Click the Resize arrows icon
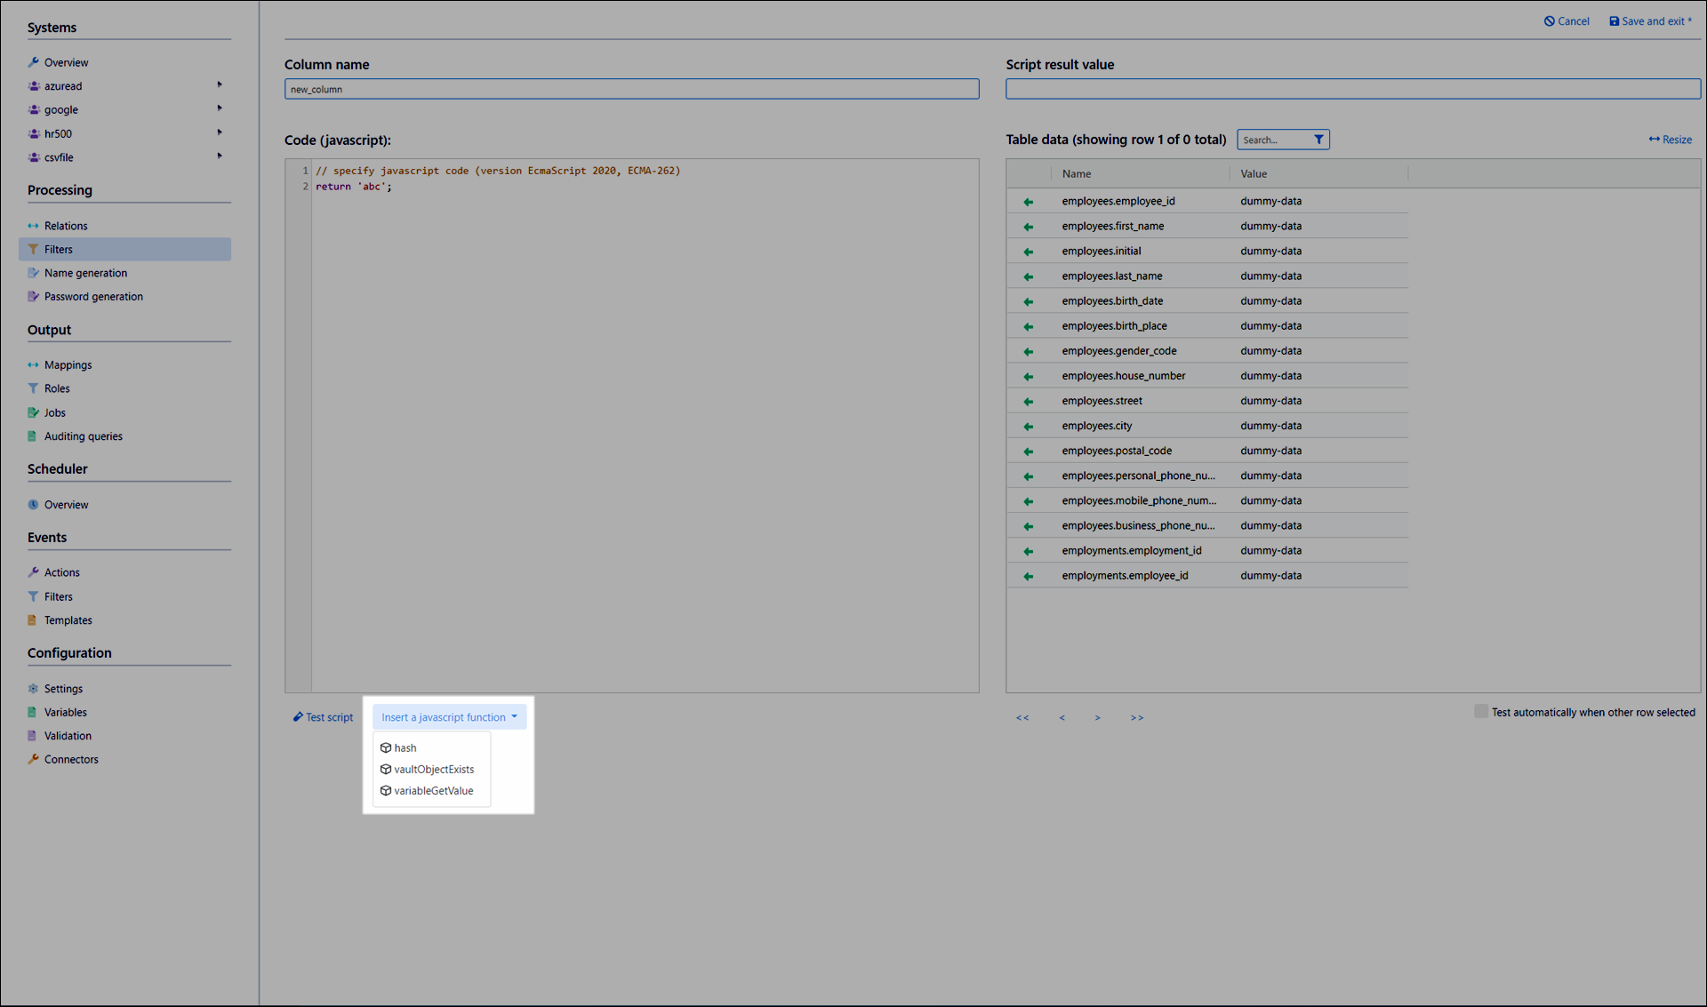Image resolution: width=1707 pixels, height=1007 pixels. 1654,140
